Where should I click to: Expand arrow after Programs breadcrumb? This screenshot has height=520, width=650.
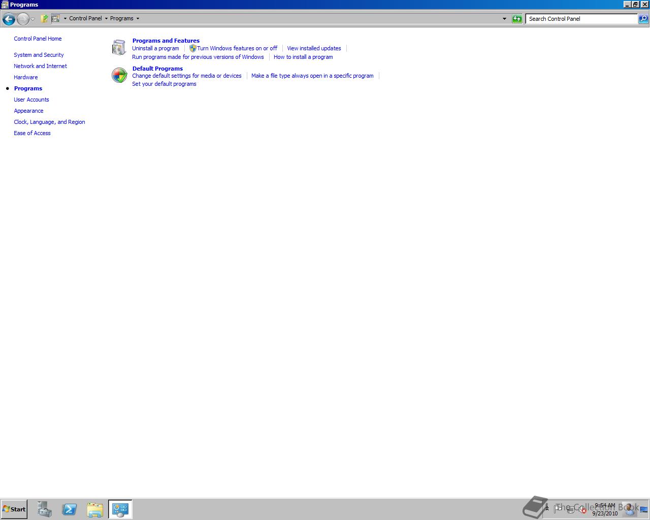[x=138, y=19]
